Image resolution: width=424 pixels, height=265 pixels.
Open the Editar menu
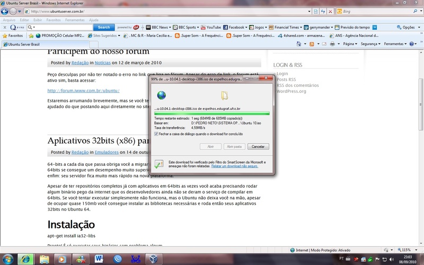pos(24,20)
